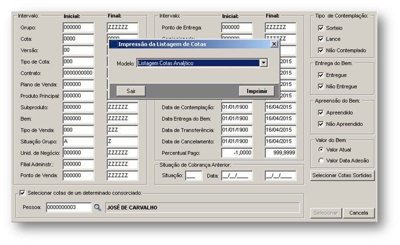Image resolution: width=400 pixels, height=245 pixels.
Task: Click the Bem Final field
Action: pos(122,118)
